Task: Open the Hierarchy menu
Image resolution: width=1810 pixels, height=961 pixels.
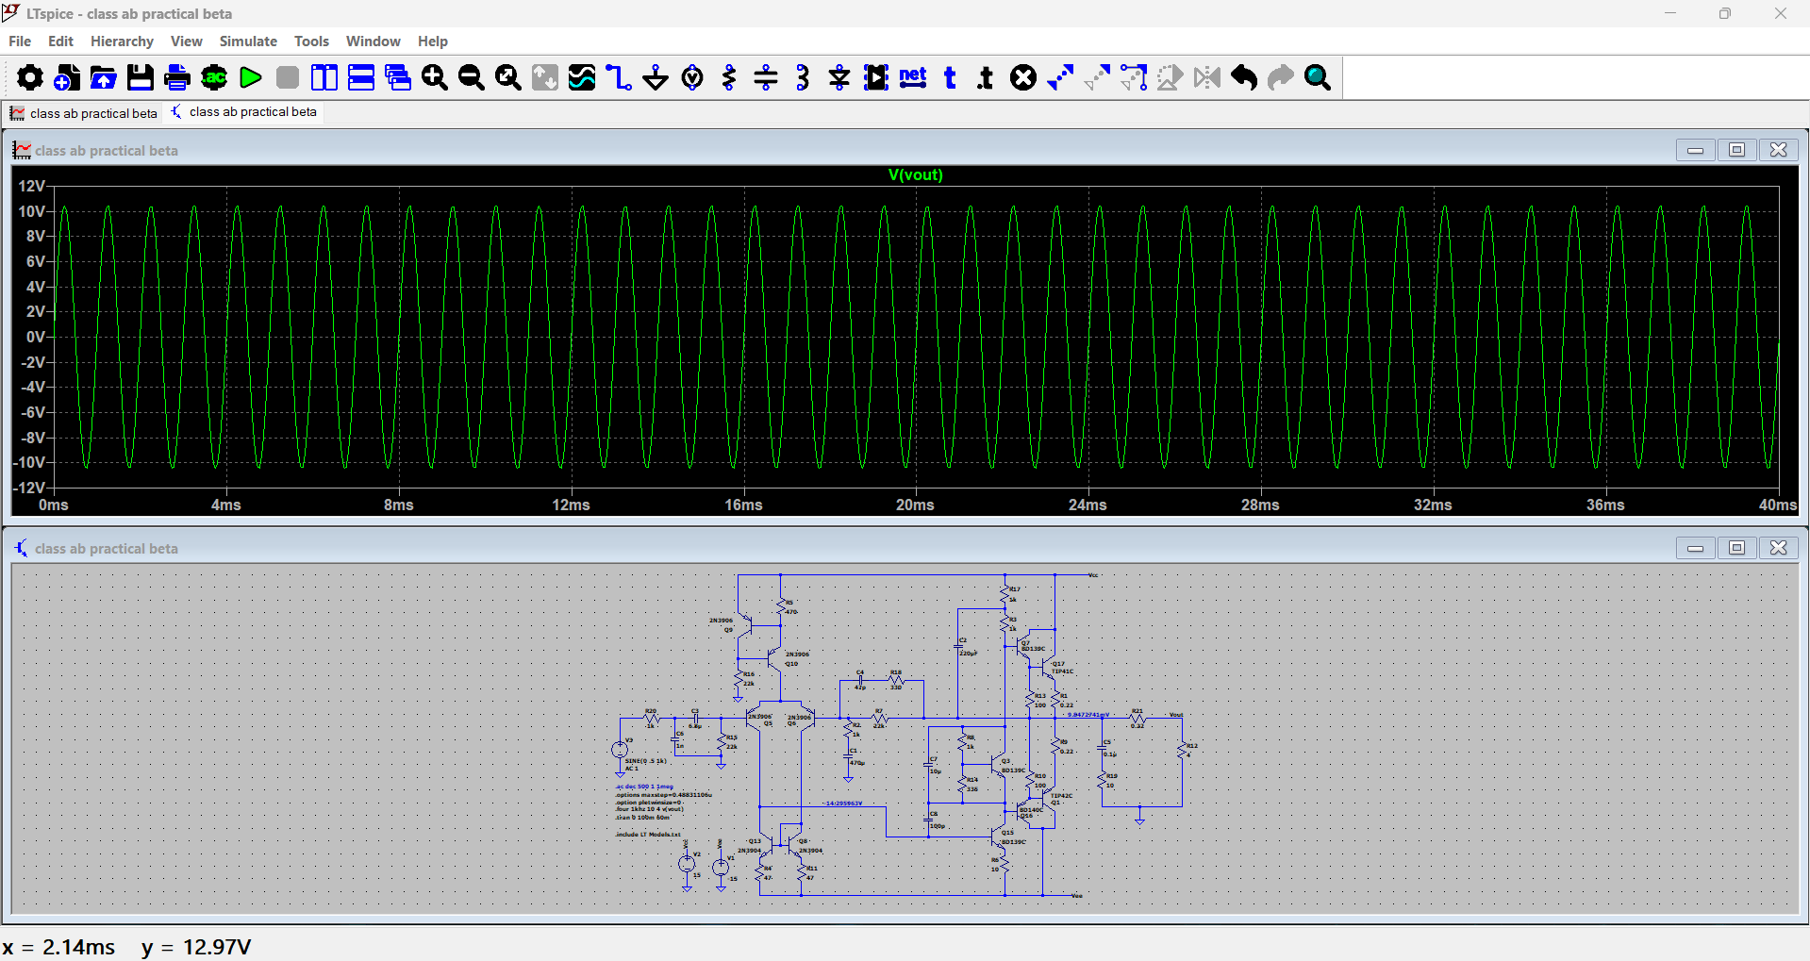Action: tap(122, 41)
